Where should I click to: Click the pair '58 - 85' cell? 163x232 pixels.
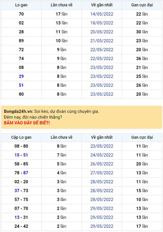[x=21, y=164]
